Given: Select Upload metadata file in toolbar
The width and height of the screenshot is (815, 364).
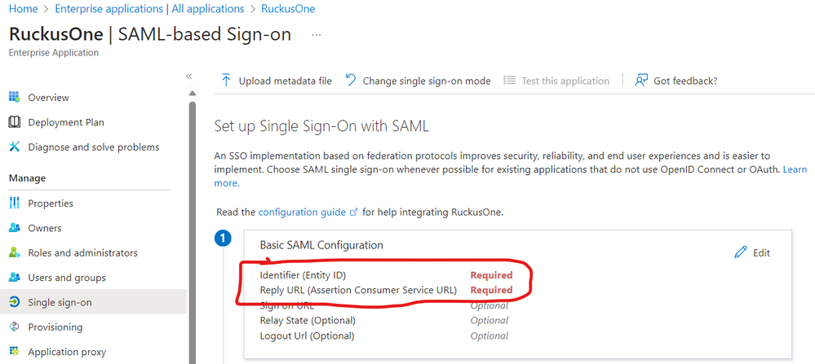Looking at the screenshot, I should point(277,81).
